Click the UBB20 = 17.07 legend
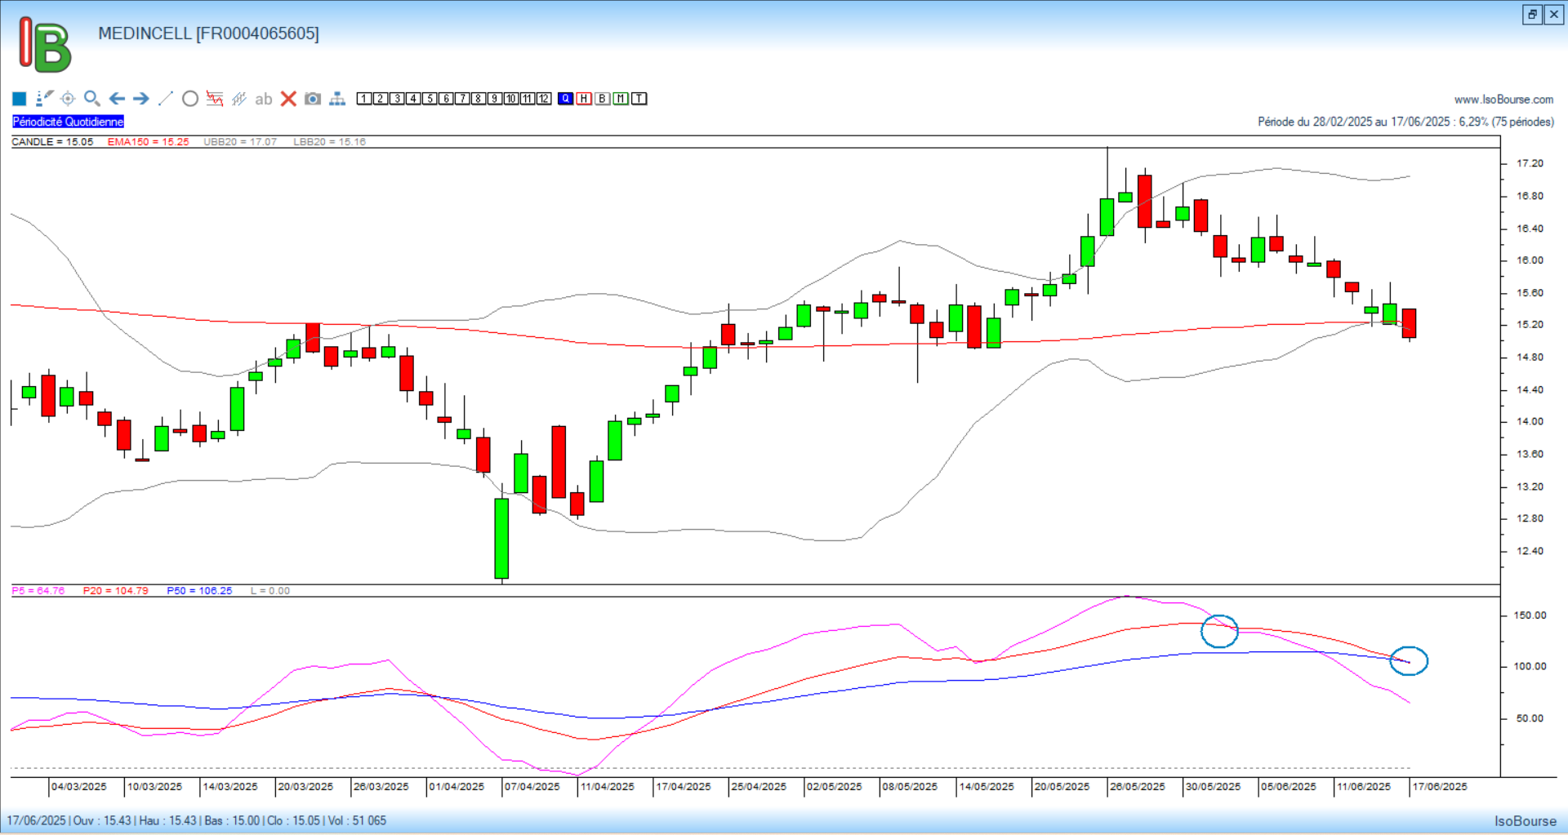 tap(240, 142)
